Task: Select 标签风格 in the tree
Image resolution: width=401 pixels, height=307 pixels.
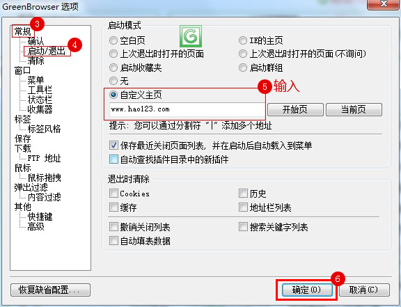Action: 44,129
